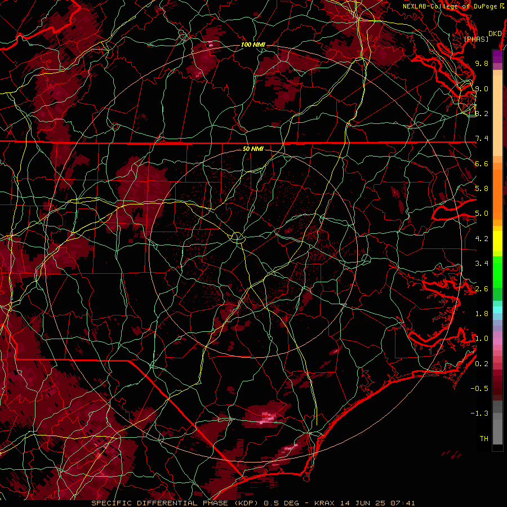The height and width of the screenshot is (507, 507).
Task: Click the [PHAS] label above the color scale
Action: click(x=476, y=39)
